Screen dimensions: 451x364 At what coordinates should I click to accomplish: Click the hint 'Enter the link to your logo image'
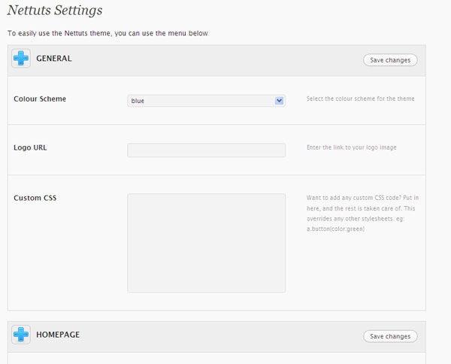coord(352,147)
